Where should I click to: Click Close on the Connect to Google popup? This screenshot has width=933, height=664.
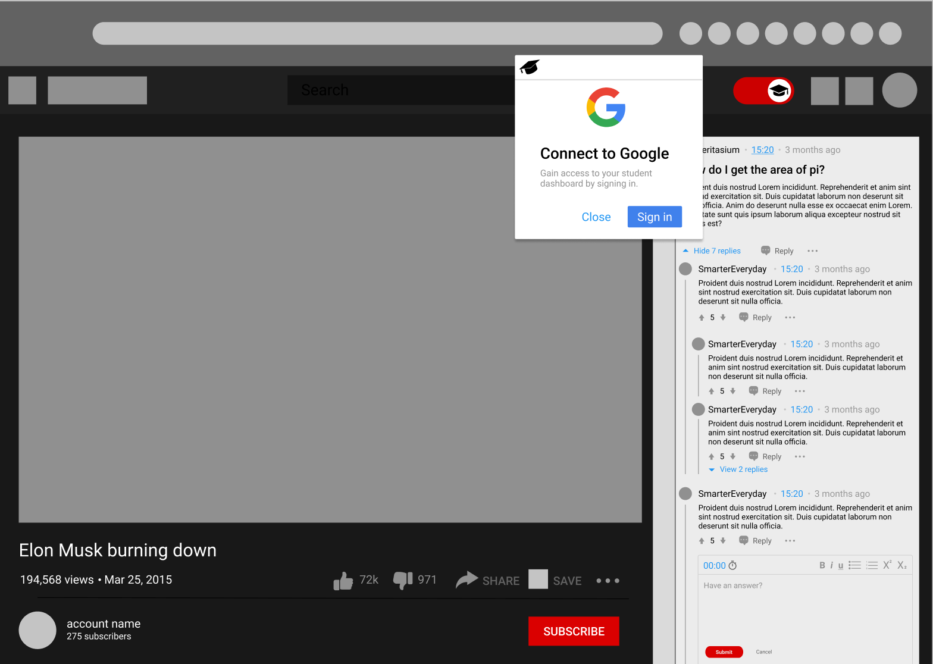pos(596,217)
